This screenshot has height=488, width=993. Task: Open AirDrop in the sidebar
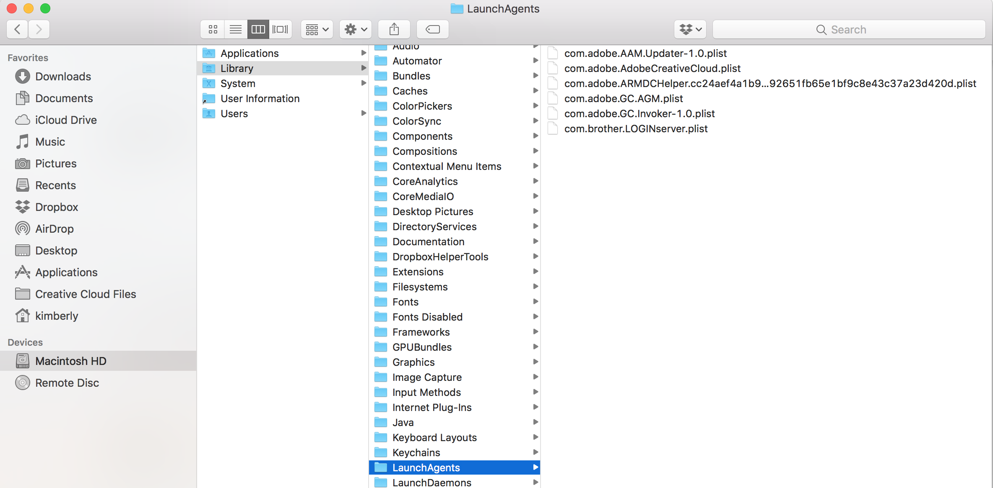[55, 229]
